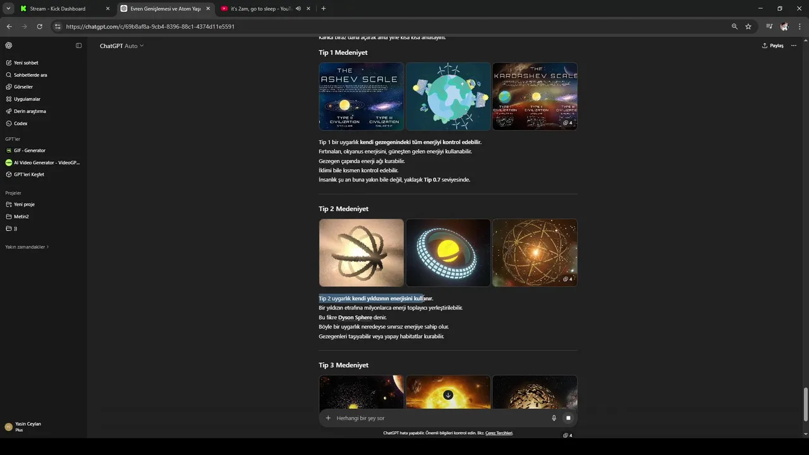The width and height of the screenshot is (809, 455).
Task: Open the Tip 2 lattice Dyson sphere image
Action: point(535,253)
